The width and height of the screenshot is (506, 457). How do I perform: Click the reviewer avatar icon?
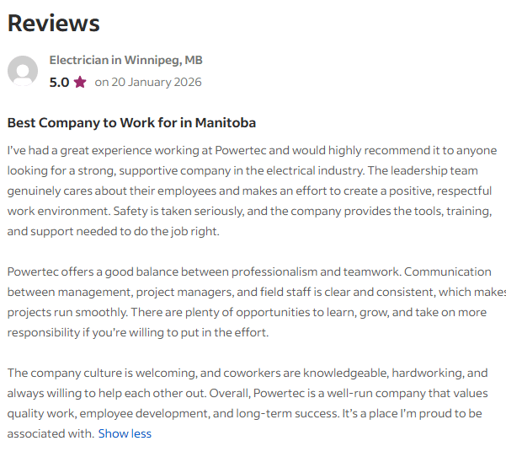pos(23,72)
